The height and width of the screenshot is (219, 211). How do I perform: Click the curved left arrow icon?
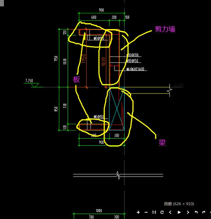pyautogui.click(x=196, y=212)
